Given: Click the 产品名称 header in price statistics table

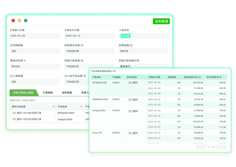Looking at the screenshot, I should pos(96,77).
